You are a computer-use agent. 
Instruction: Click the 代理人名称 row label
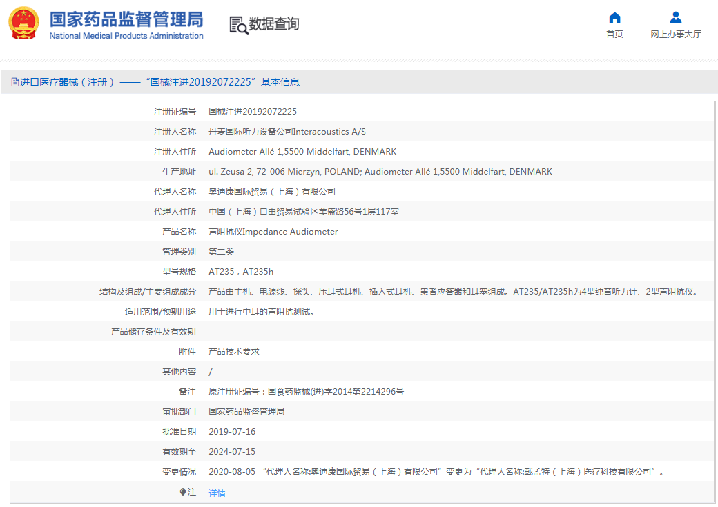[175, 192]
